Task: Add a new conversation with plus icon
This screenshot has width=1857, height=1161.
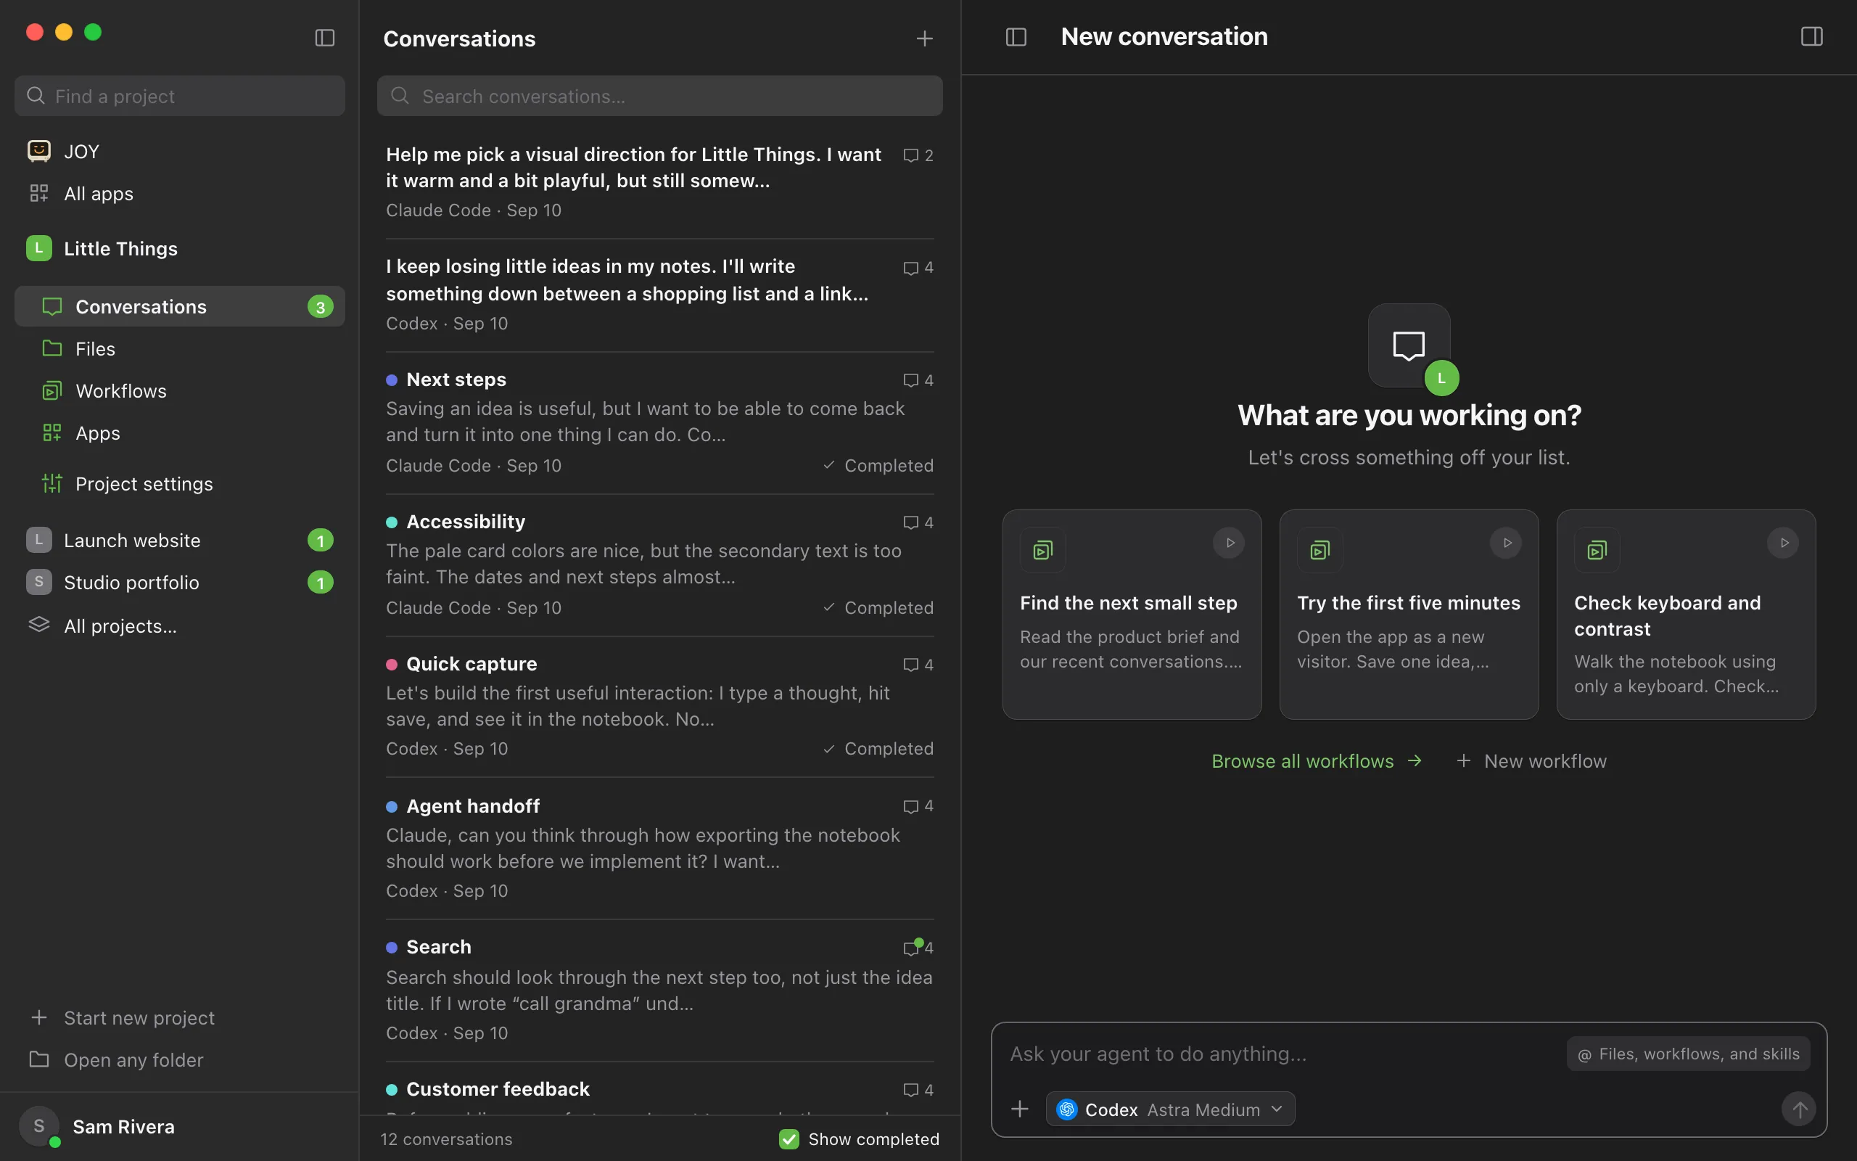Action: [x=925, y=38]
